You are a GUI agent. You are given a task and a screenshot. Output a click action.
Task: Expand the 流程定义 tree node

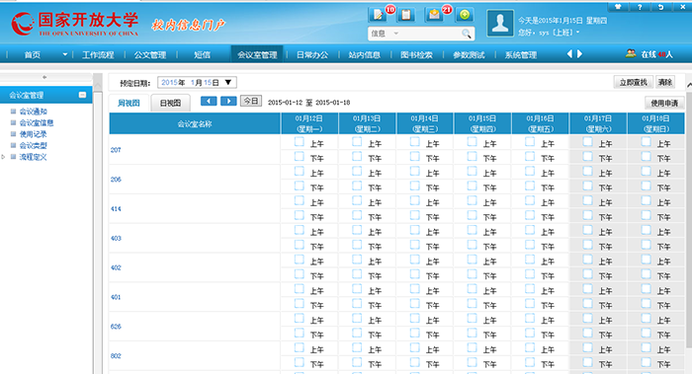[x=4, y=157]
